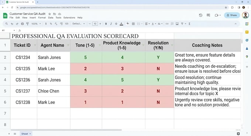Screen dimensions: 251x136
Task: Open the zoom 100% dropdown
Action: 36,24
